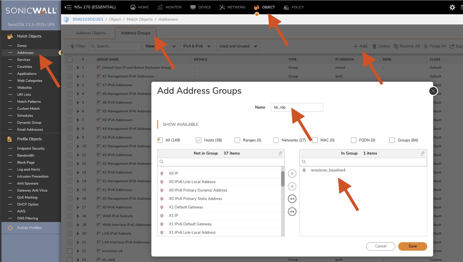Viewport: 463px width, 262px height.
Task: Expand row 22 knocknoc-v6 group
Action: point(78,251)
